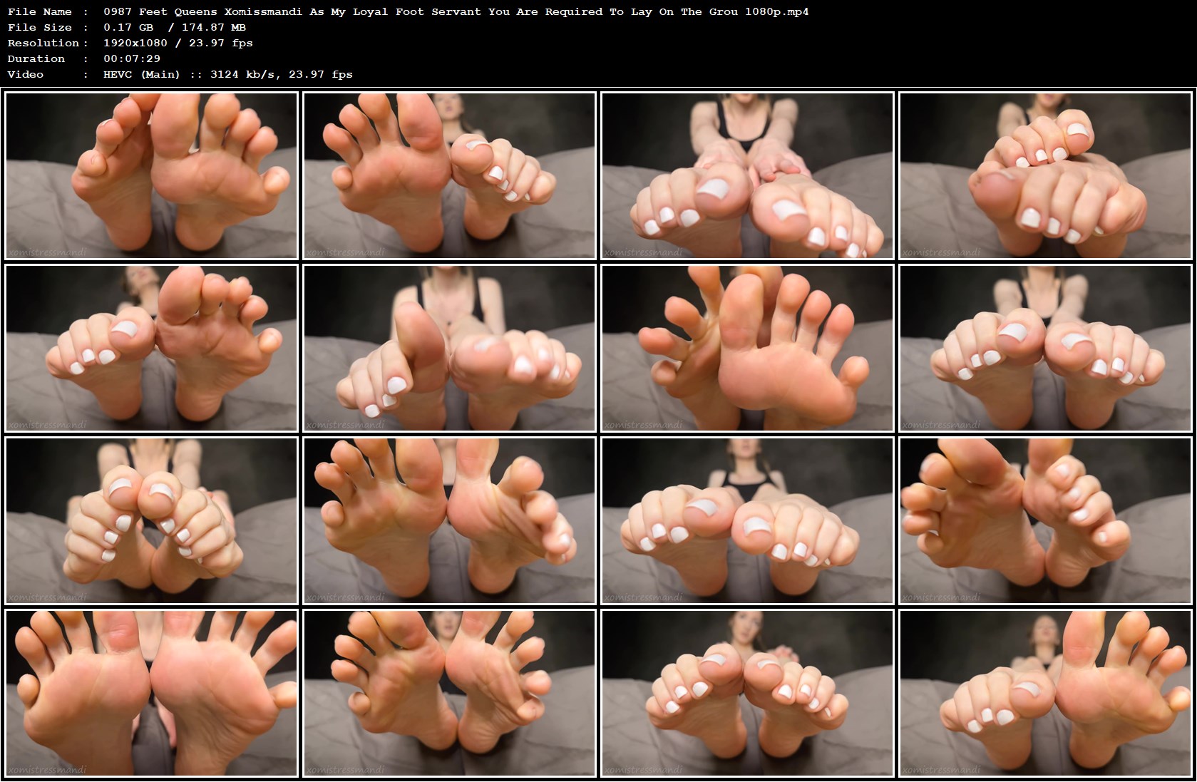Open the fourth thumbnail in the top row

(1045, 175)
